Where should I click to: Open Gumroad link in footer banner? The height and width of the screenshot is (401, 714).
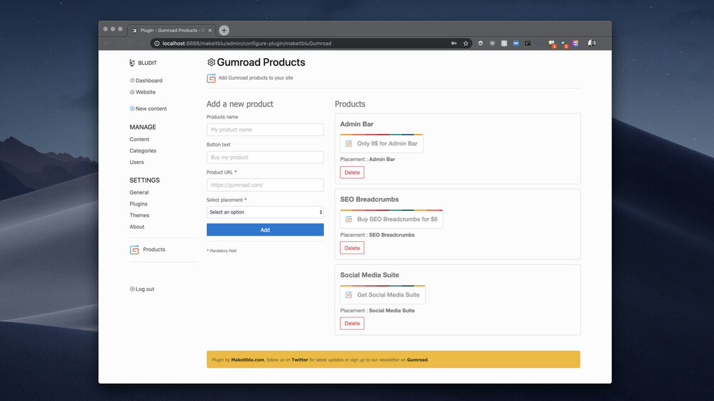click(417, 360)
